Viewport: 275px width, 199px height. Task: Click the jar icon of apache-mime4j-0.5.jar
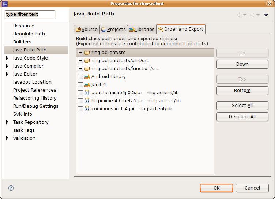87,93
